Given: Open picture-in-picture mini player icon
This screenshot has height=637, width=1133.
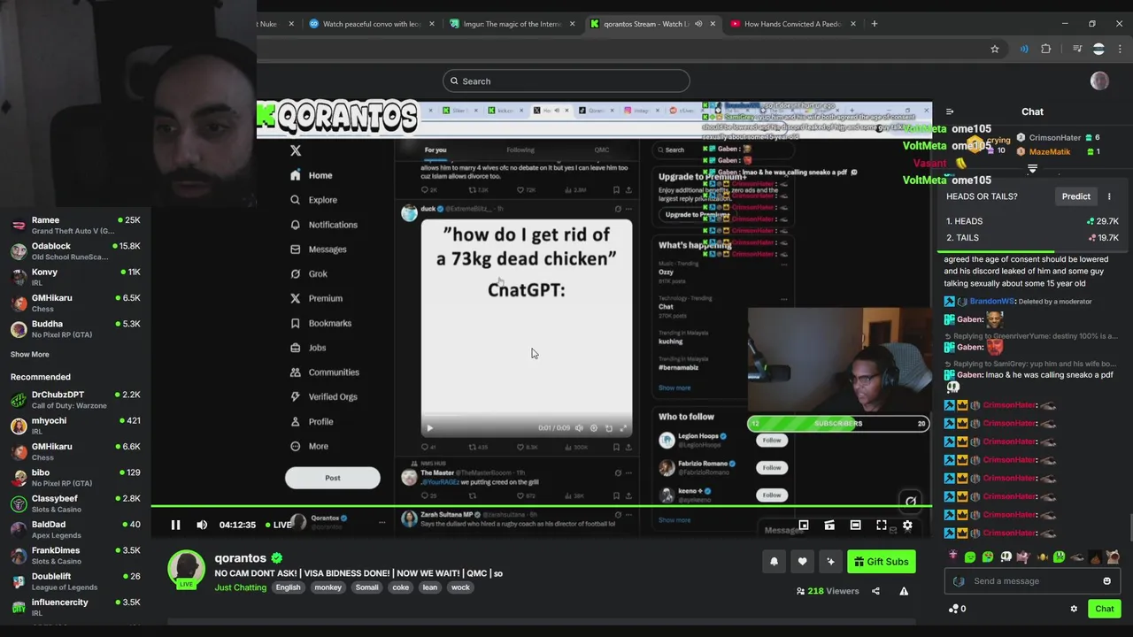Looking at the screenshot, I should click(x=804, y=526).
